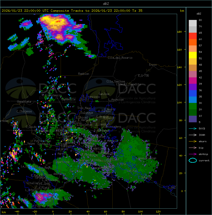Click the Ramblon map label
The image size is (212, 215).
coord(84,74)
